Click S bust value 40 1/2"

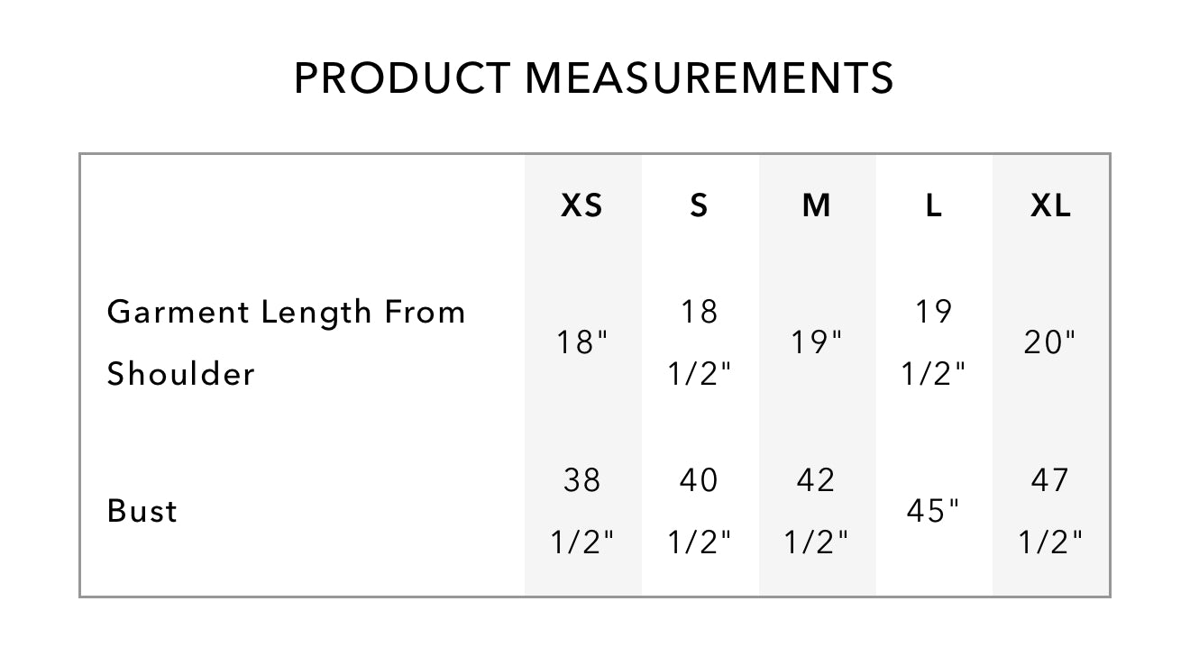pyautogui.click(x=700, y=511)
